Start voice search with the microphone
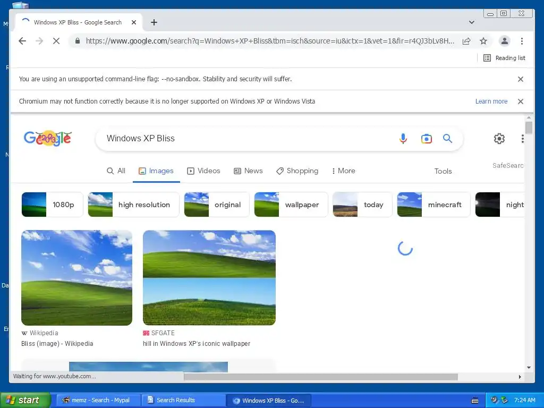The height and width of the screenshot is (408, 544). click(403, 139)
